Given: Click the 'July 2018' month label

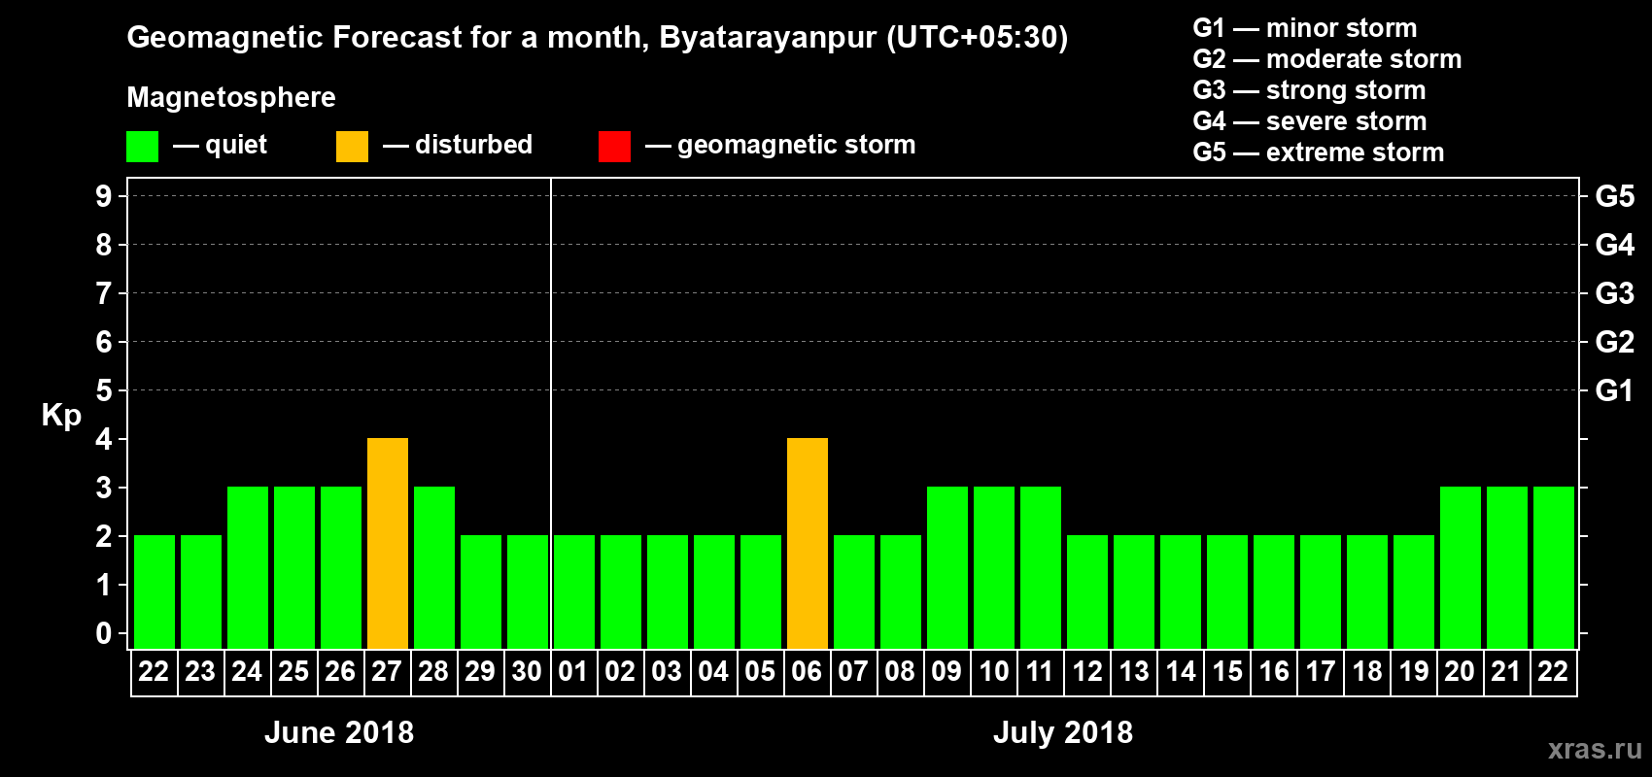Looking at the screenshot, I should [1063, 732].
